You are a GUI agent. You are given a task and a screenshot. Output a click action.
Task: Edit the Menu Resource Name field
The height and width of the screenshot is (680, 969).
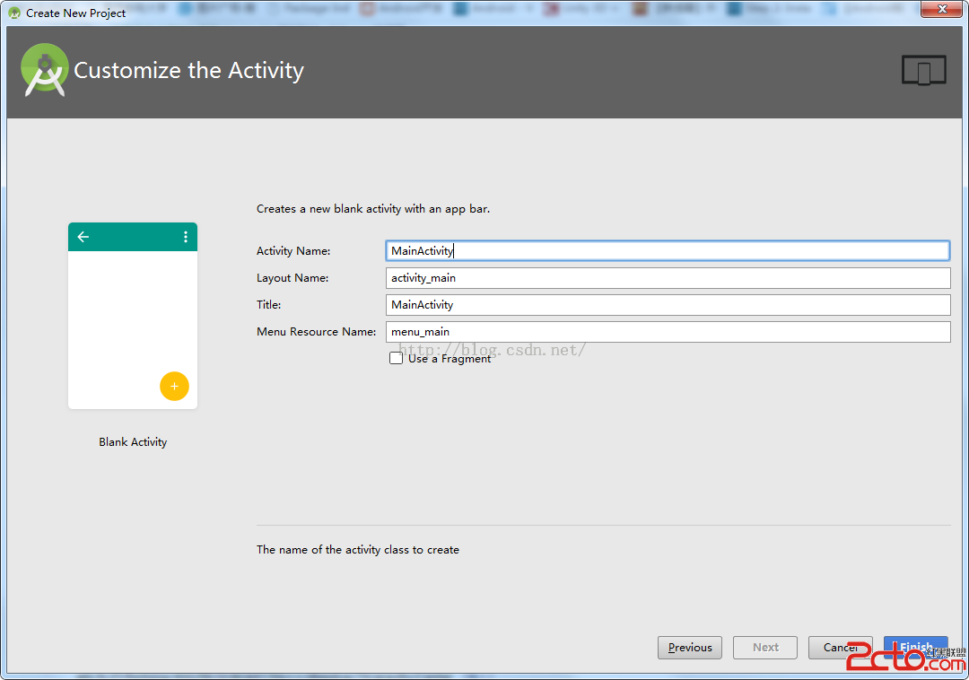(x=667, y=332)
